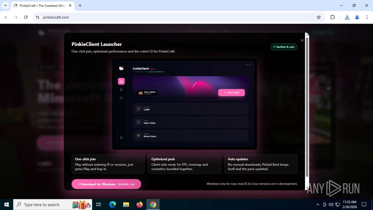Image resolution: width=373 pixels, height=210 pixels.
Task: Open Chrome three-dot menu
Action: point(367,17)
